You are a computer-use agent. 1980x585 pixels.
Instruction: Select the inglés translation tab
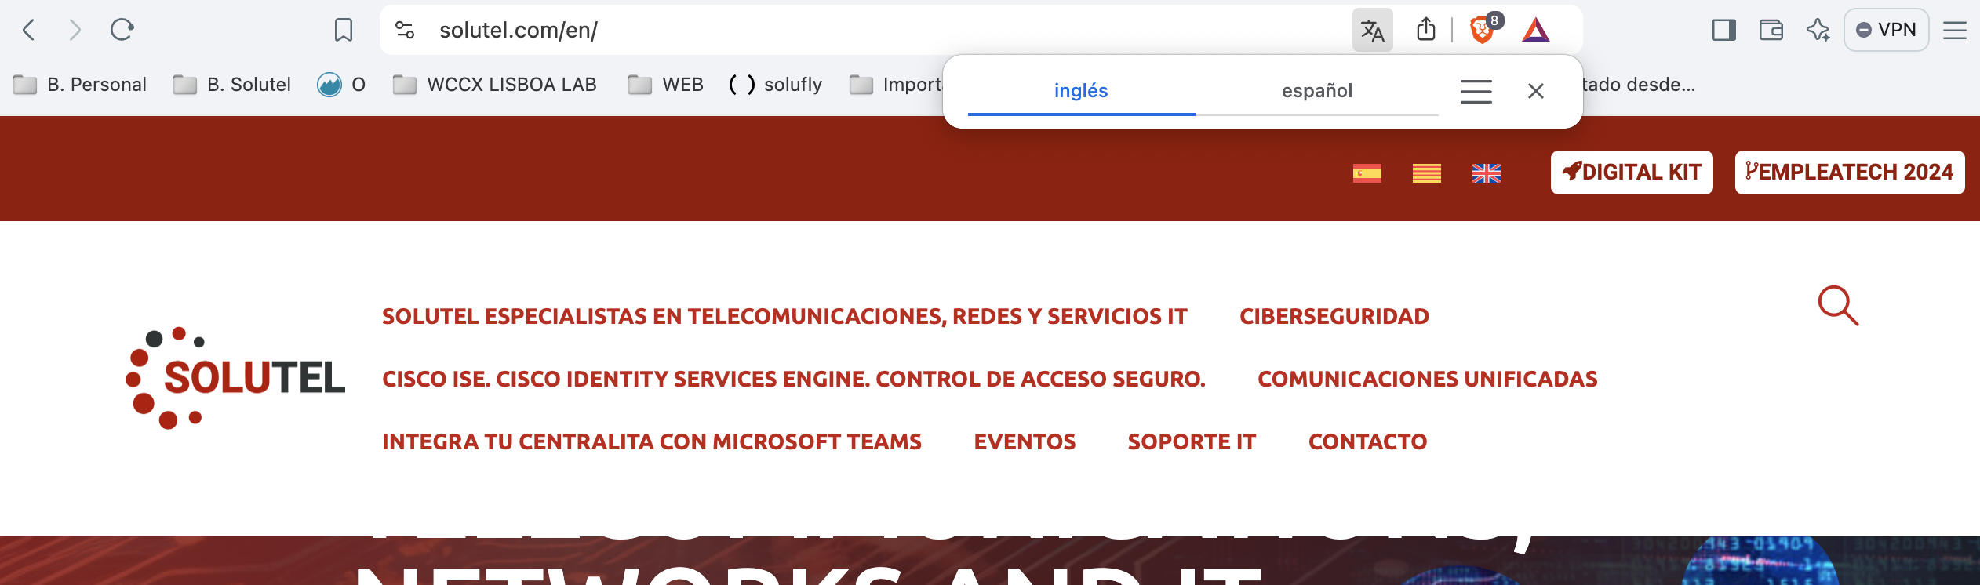pyautogui.click(x=1081, y=91)
